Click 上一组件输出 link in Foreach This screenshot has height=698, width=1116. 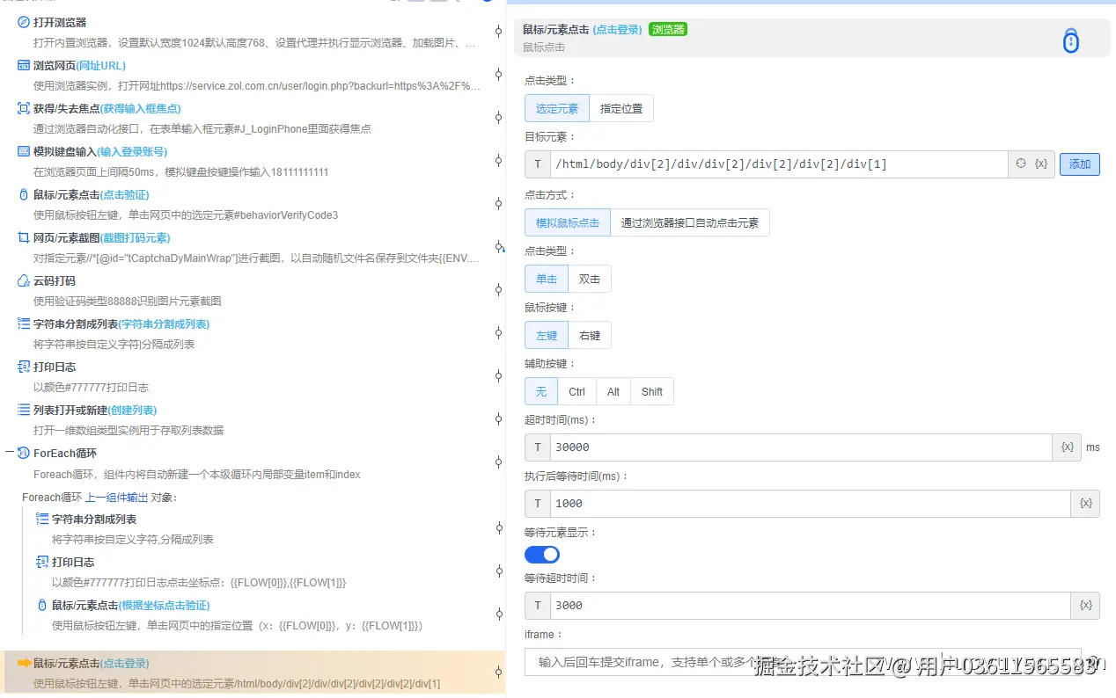(116, 498)
